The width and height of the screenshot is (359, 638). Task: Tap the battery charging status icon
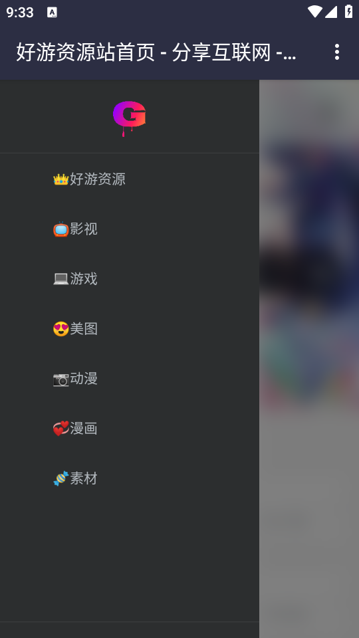tap(349, 11)
